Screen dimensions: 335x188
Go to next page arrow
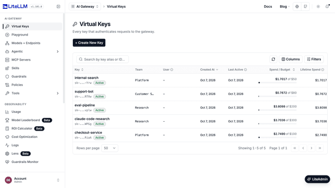311,148
